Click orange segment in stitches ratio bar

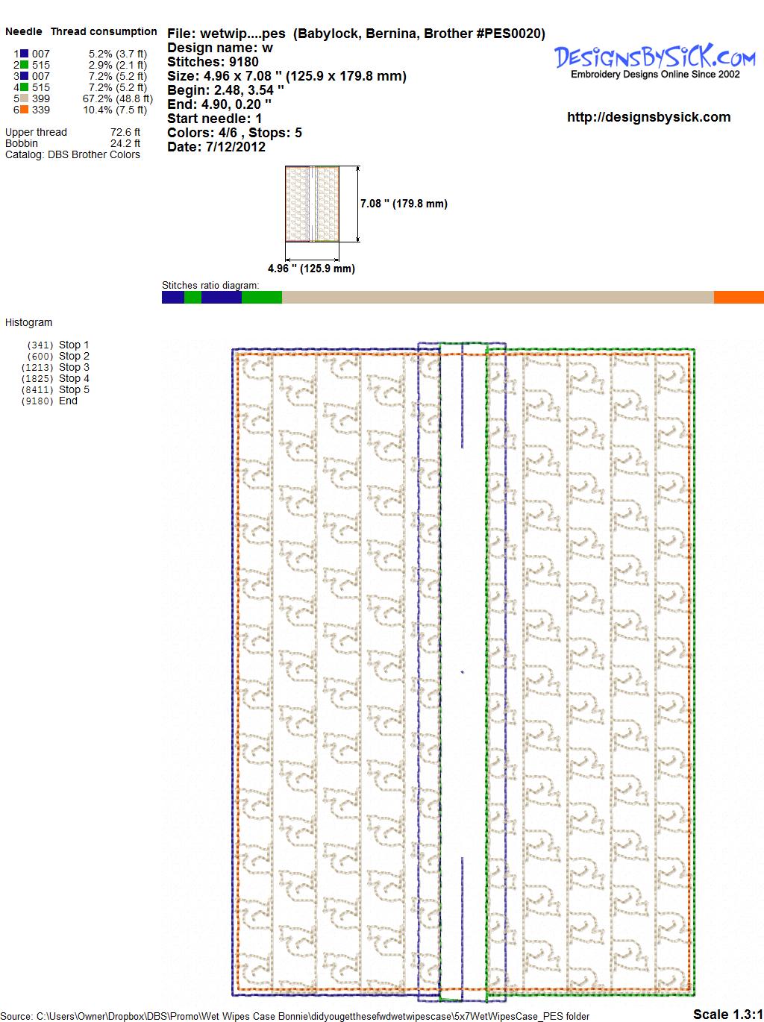[738, 297]
